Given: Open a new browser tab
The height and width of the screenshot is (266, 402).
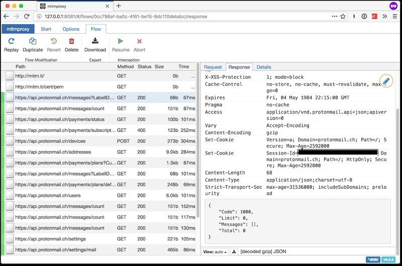Looking at the screenshot, I should (x=119, y=6).
